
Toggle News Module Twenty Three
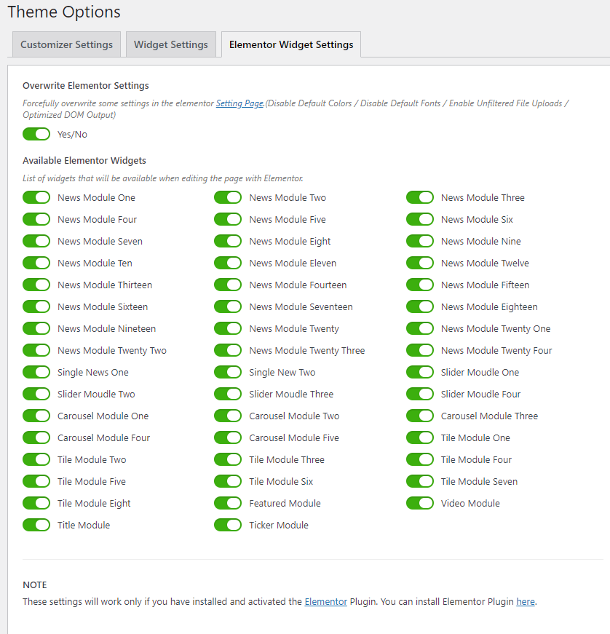(228, 350)
